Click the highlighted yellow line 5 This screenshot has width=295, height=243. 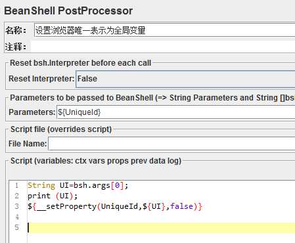(161, 228)
